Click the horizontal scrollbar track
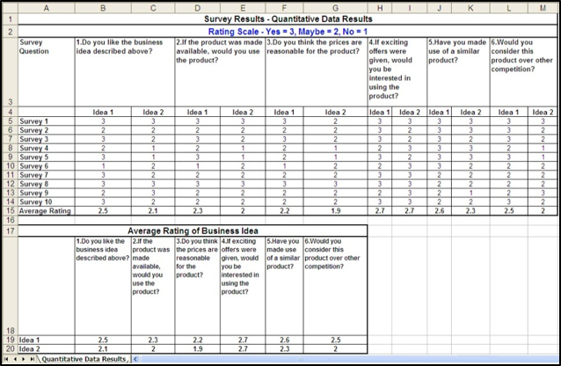The image size is (561, 366). [349, 359]
